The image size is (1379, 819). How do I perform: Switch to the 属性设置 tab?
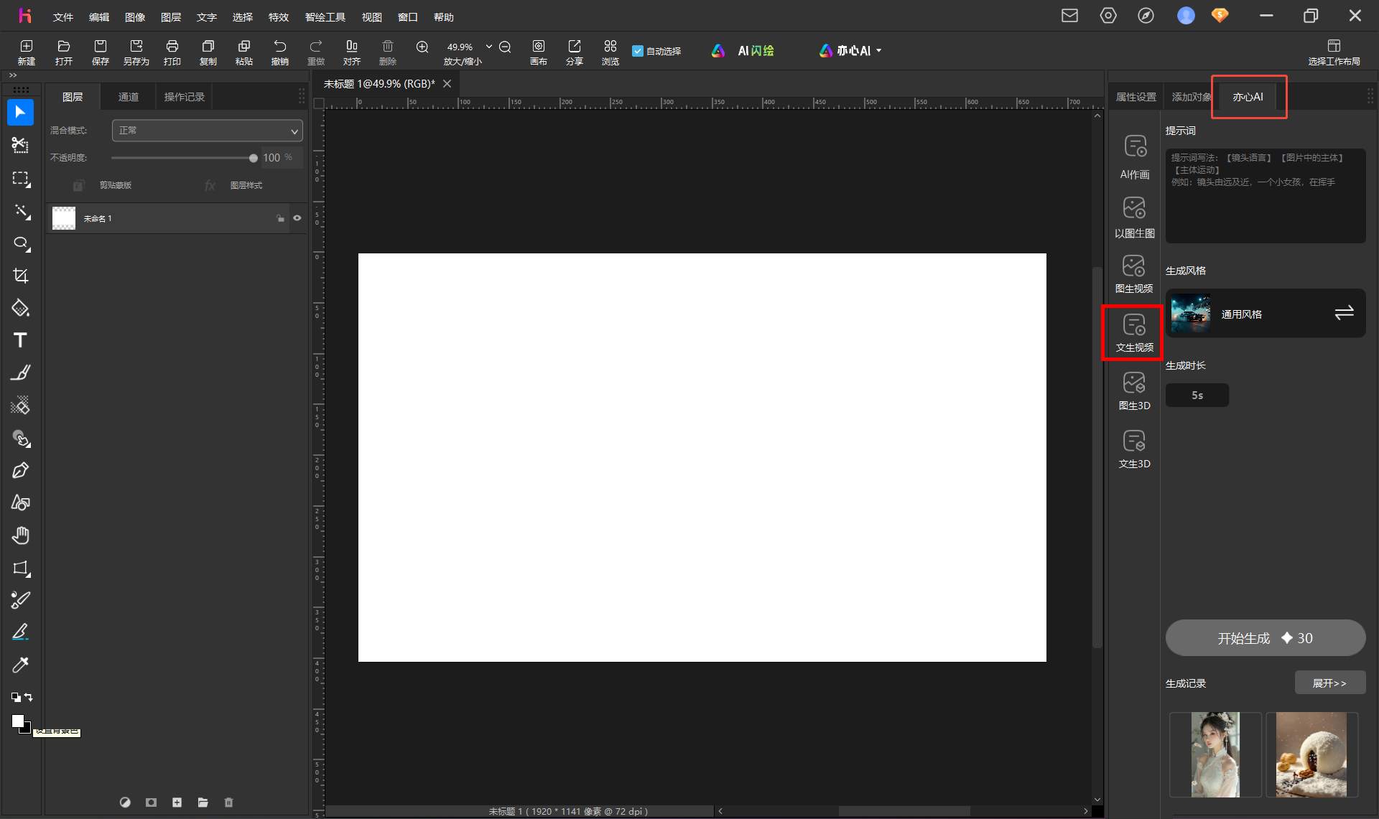click(x=1136, y=97)
